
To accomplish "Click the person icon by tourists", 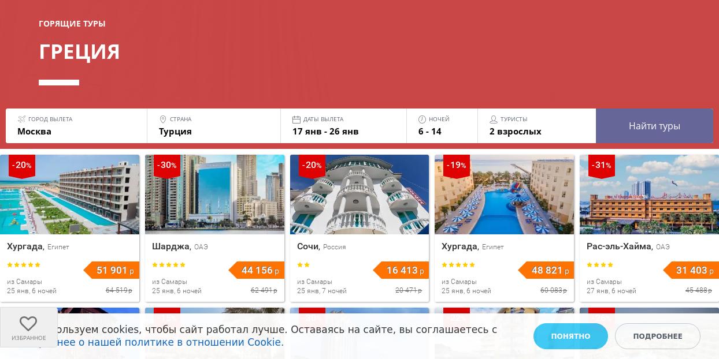I will [494, 119].
